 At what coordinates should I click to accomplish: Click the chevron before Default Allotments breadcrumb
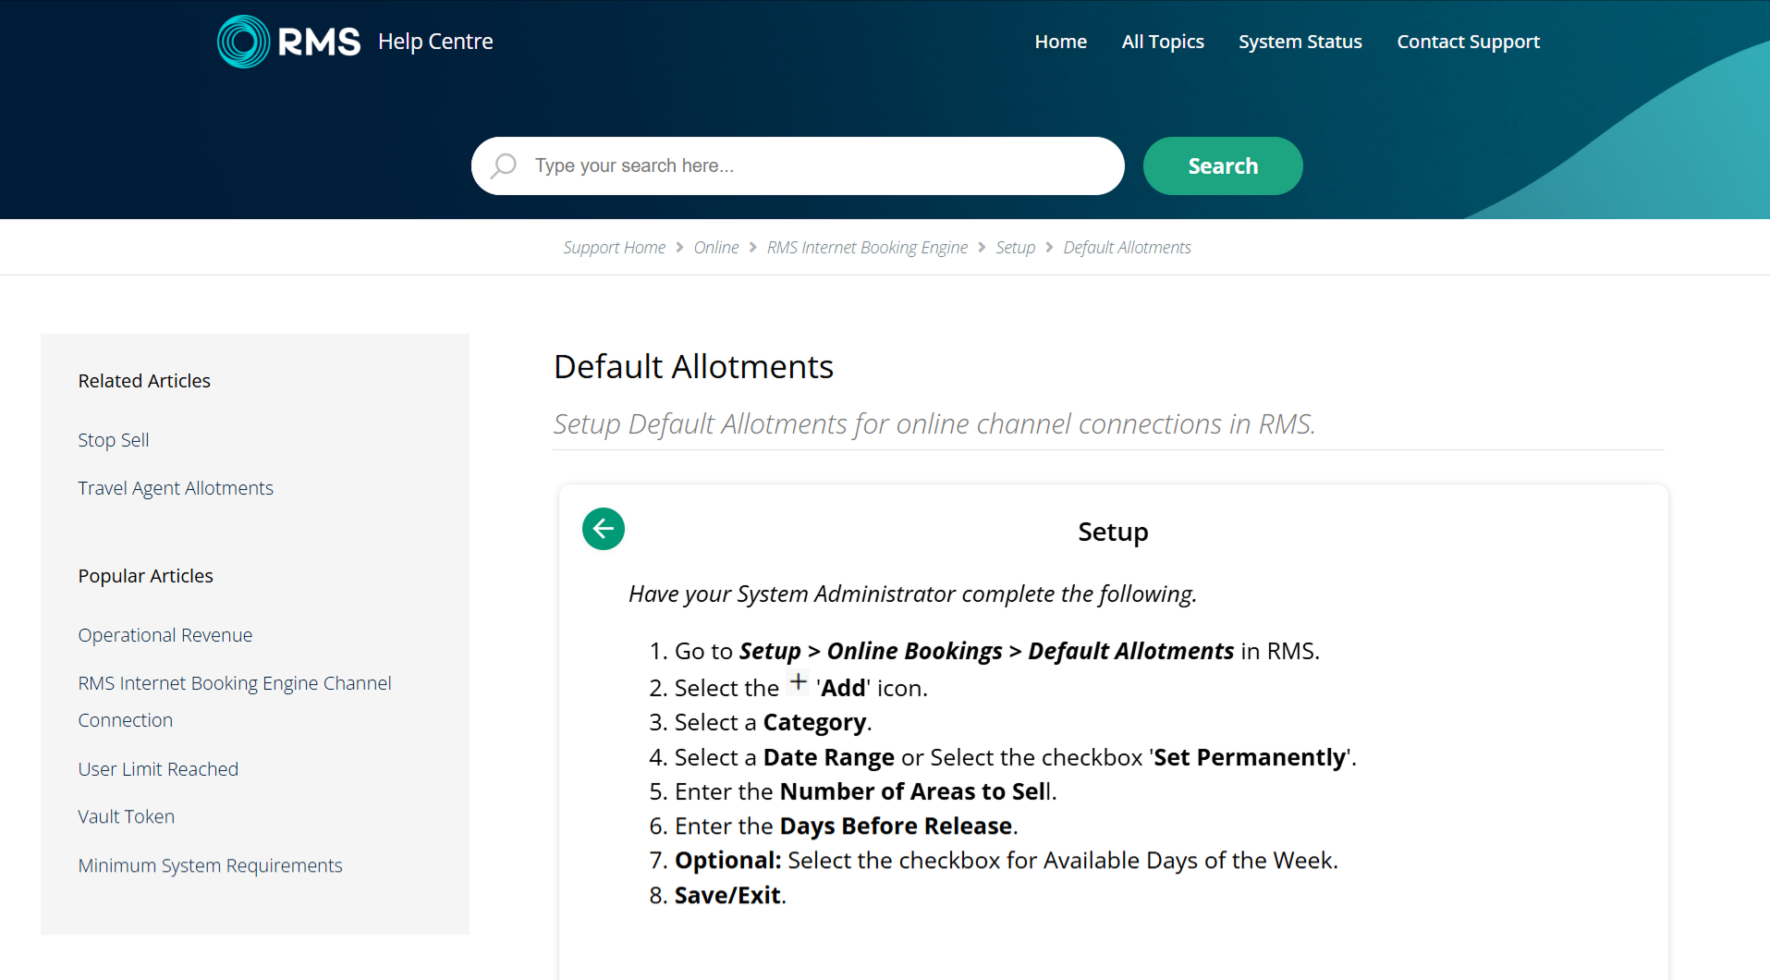1049,247
